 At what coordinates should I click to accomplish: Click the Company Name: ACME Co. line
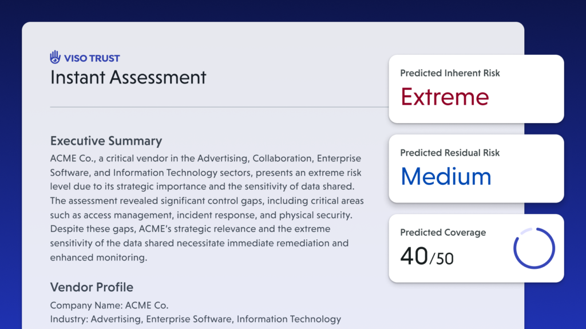click(x=109, y=305)
